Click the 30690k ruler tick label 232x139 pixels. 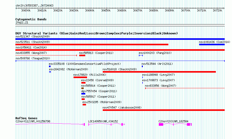(x=169, y=10)
